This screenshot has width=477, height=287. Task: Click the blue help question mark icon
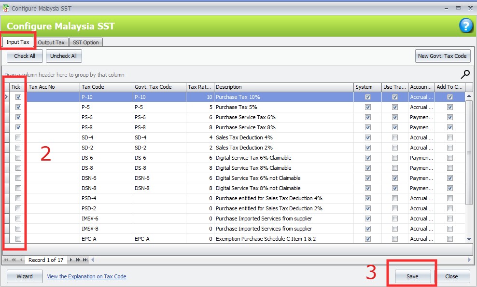[x=466, y=26]
